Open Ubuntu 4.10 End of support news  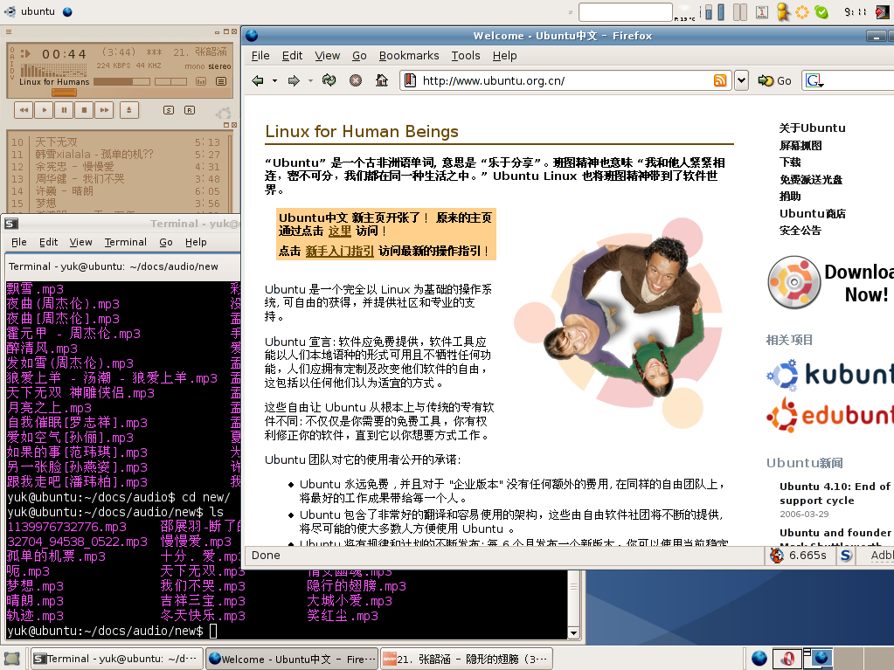[x=835, y=494]
